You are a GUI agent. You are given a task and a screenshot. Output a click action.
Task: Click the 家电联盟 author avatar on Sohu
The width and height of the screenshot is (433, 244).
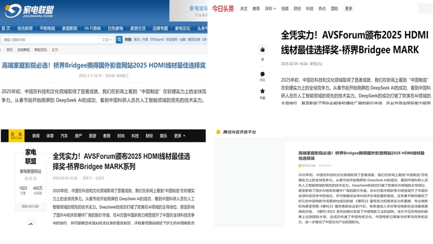click(31, 157)
